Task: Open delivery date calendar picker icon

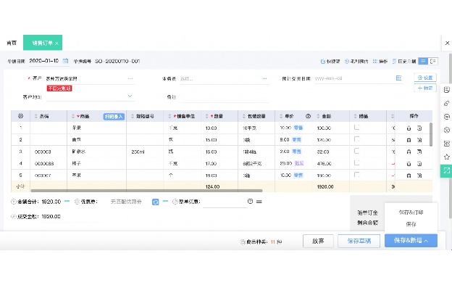Action: (x=398, y=78)
